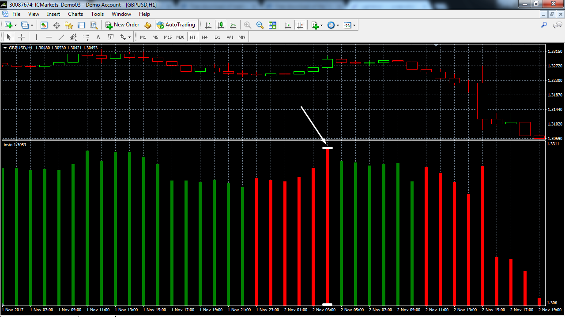Expand the Periods clock dropdown arrow
This screenshot has width=565, height=317.
coord(338,25)
